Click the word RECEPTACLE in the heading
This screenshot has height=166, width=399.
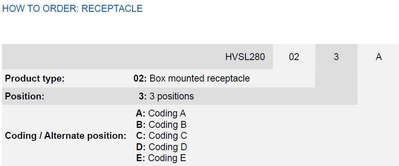pyautogui.click(x=112, y=9)
